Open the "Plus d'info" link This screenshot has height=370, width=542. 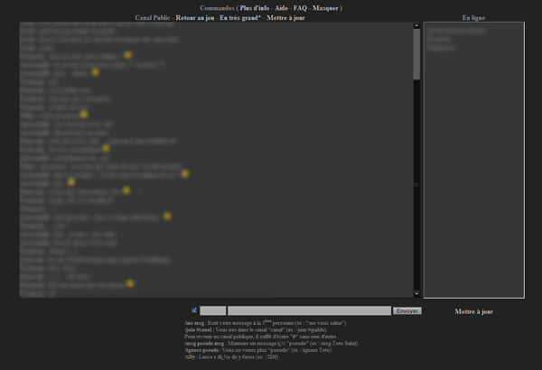[x=255, y=8]
